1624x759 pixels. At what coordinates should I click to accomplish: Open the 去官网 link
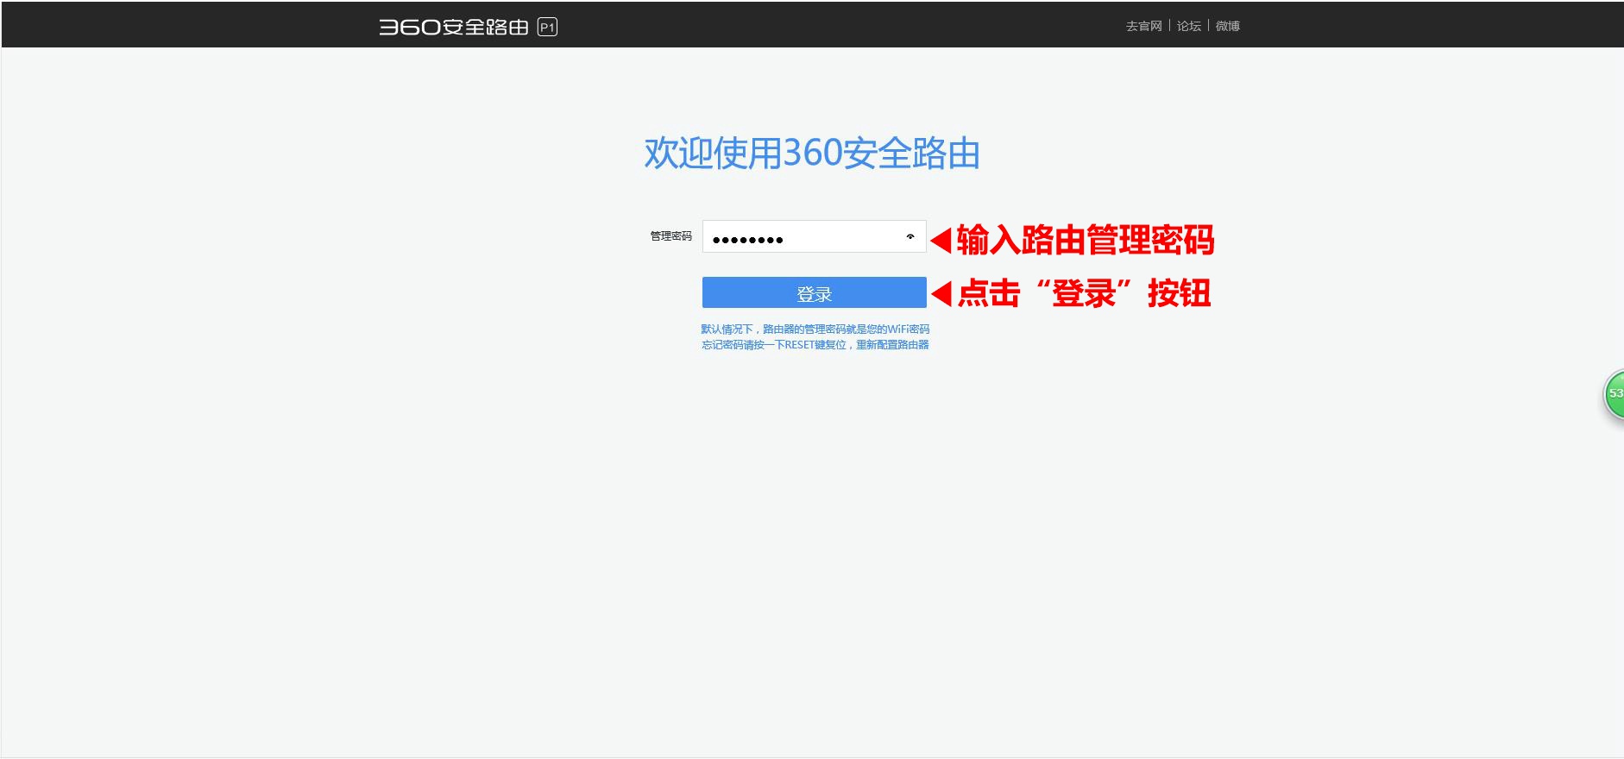coord(1143,26)
